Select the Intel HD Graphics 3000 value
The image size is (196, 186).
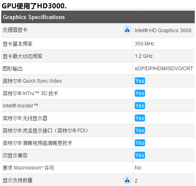(163, 31)
